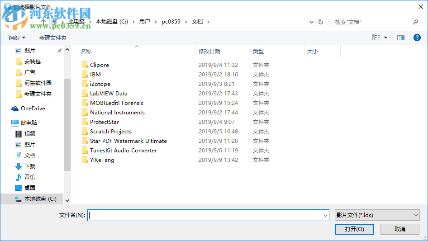This screenshot has width=428, height=241.
Task: Click the sidebar scrollbar down arrow
Action: pos(67,201)
